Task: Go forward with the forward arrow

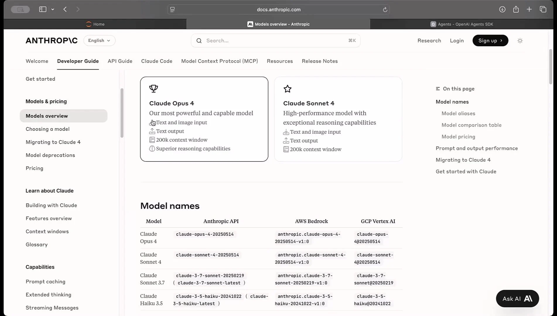Action: click(78, 9)
